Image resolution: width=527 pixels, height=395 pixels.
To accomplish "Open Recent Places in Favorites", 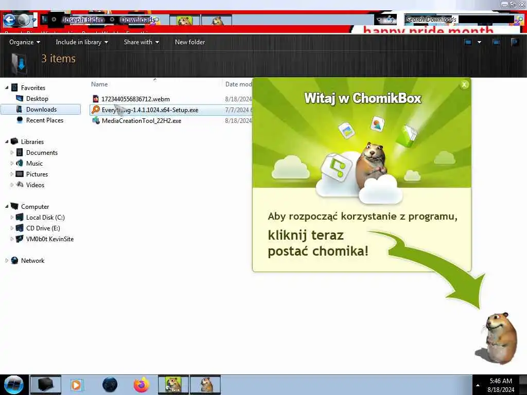I will point(45,120).
